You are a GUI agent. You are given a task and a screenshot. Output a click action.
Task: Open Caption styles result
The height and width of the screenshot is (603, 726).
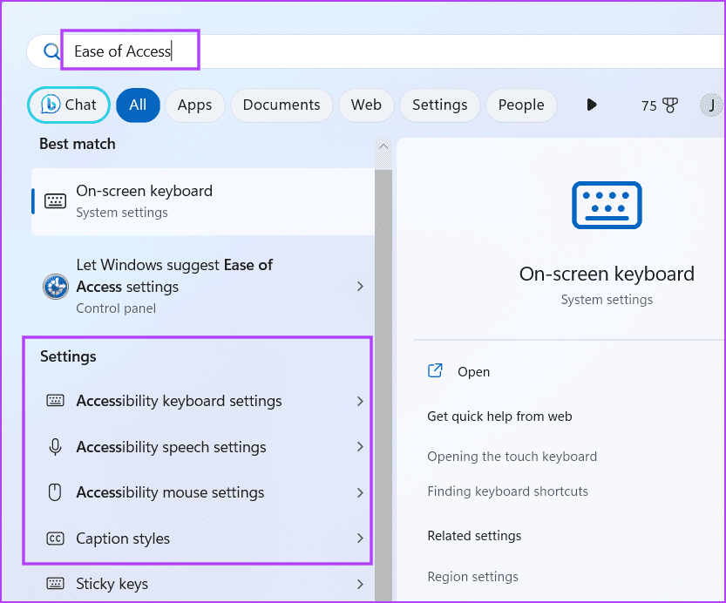(x=203, y=539)
